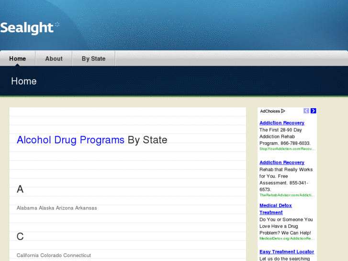The image size is (348, 261).
Task: Open the By State tab
Action: pyautogui.click(x=94, y=58)
